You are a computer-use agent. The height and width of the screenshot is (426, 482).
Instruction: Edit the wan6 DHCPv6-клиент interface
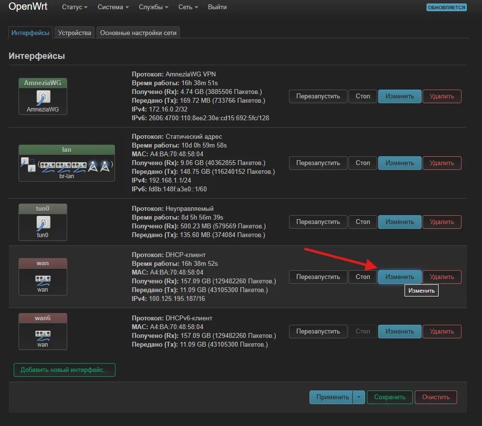[x=400, y=332]
